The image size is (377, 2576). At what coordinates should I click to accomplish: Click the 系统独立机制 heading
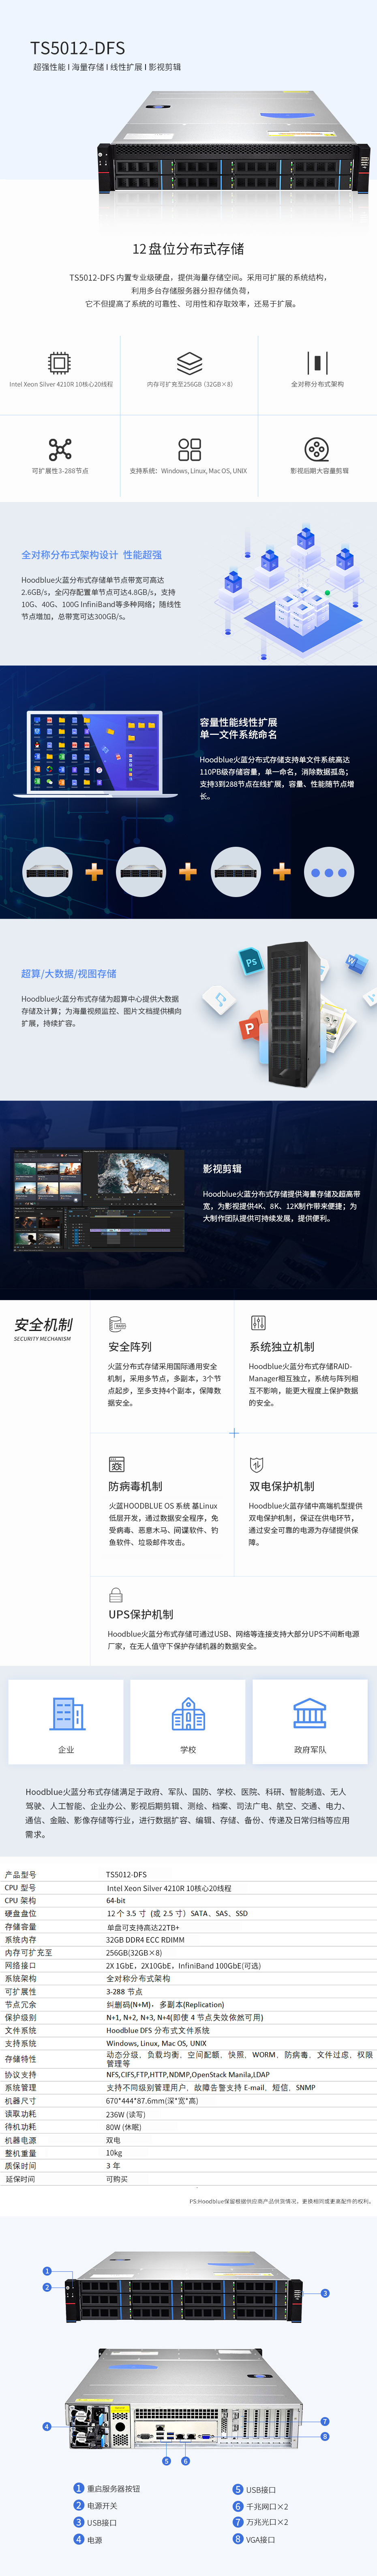point(282,1347)
